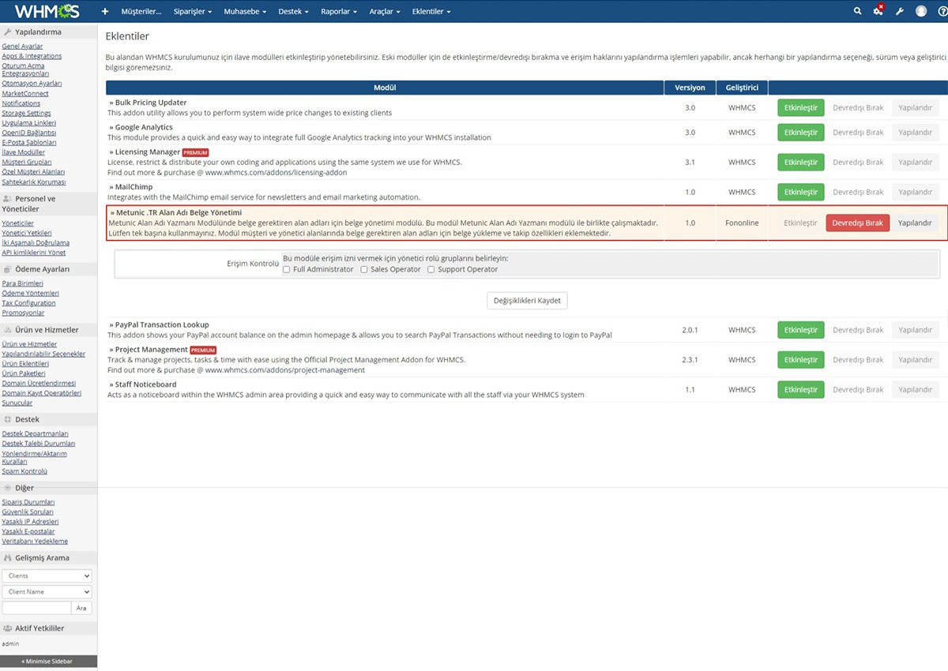Click the Minimise Sidebar button
The width and height of the screenshot is (948, 671).
coord(48,662)
